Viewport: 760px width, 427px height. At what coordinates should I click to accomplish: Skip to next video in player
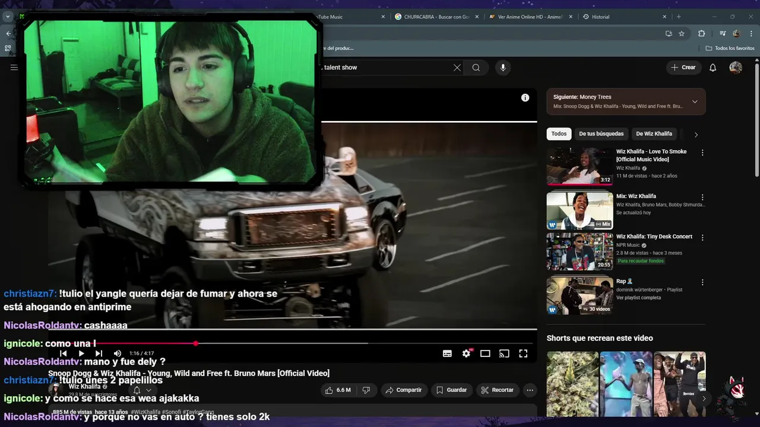point(99,353)
